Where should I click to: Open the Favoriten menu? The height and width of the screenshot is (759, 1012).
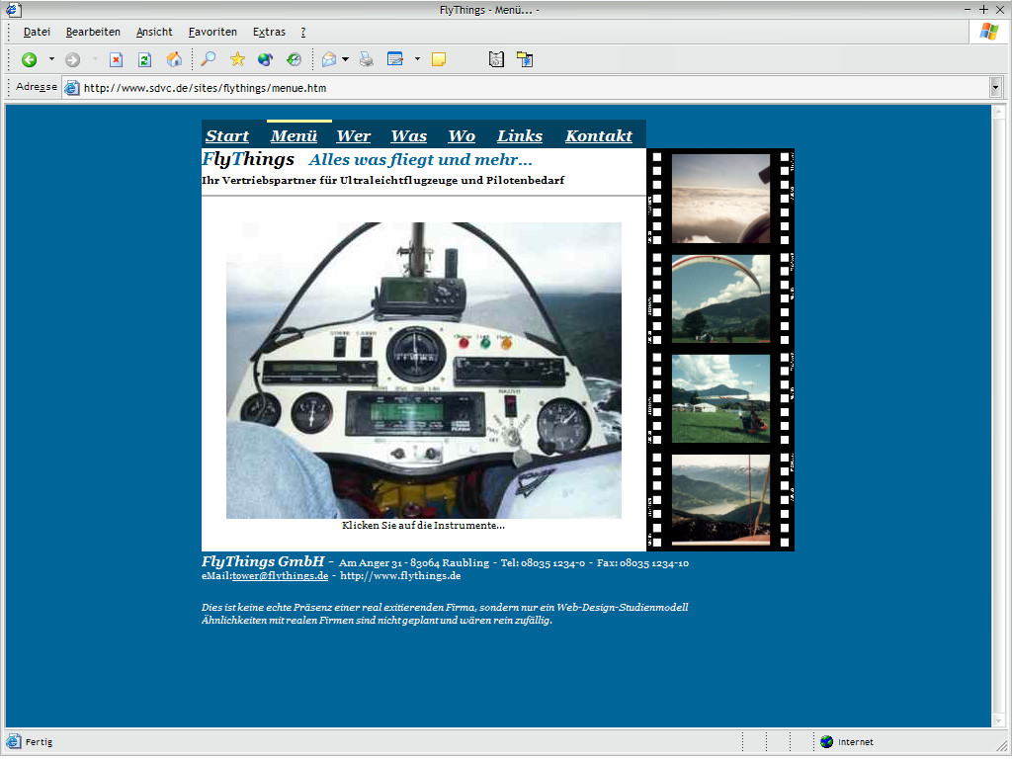[212, 32]
